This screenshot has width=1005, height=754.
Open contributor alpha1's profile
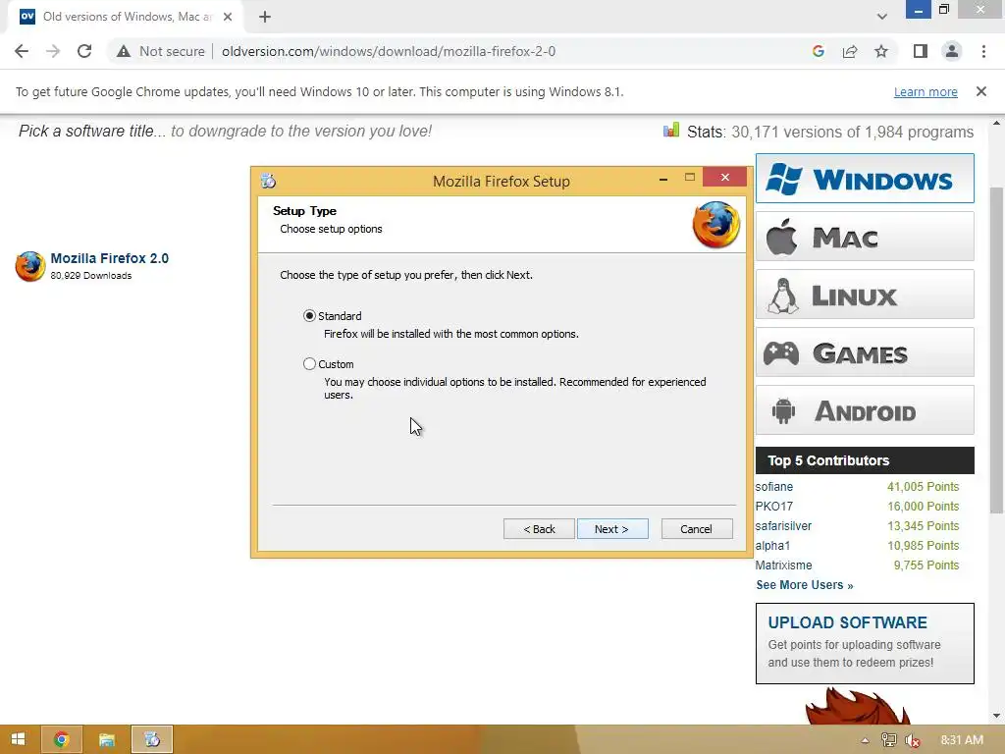click(772, 546)
